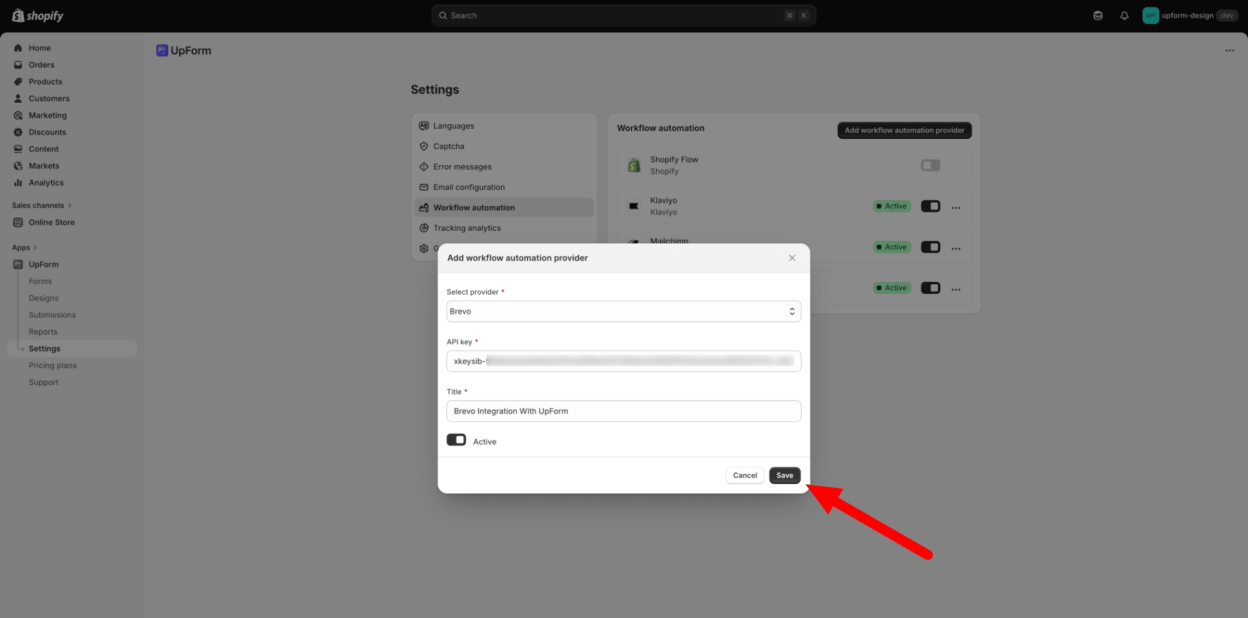
Task: Click the Email configuration envelope icon
Action: (424, 187)
